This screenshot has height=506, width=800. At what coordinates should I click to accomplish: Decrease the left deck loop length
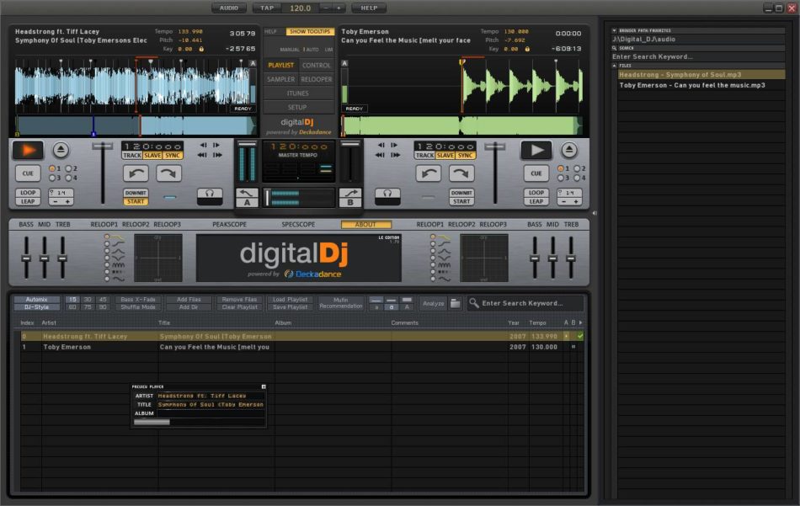[x=56, y=201]
